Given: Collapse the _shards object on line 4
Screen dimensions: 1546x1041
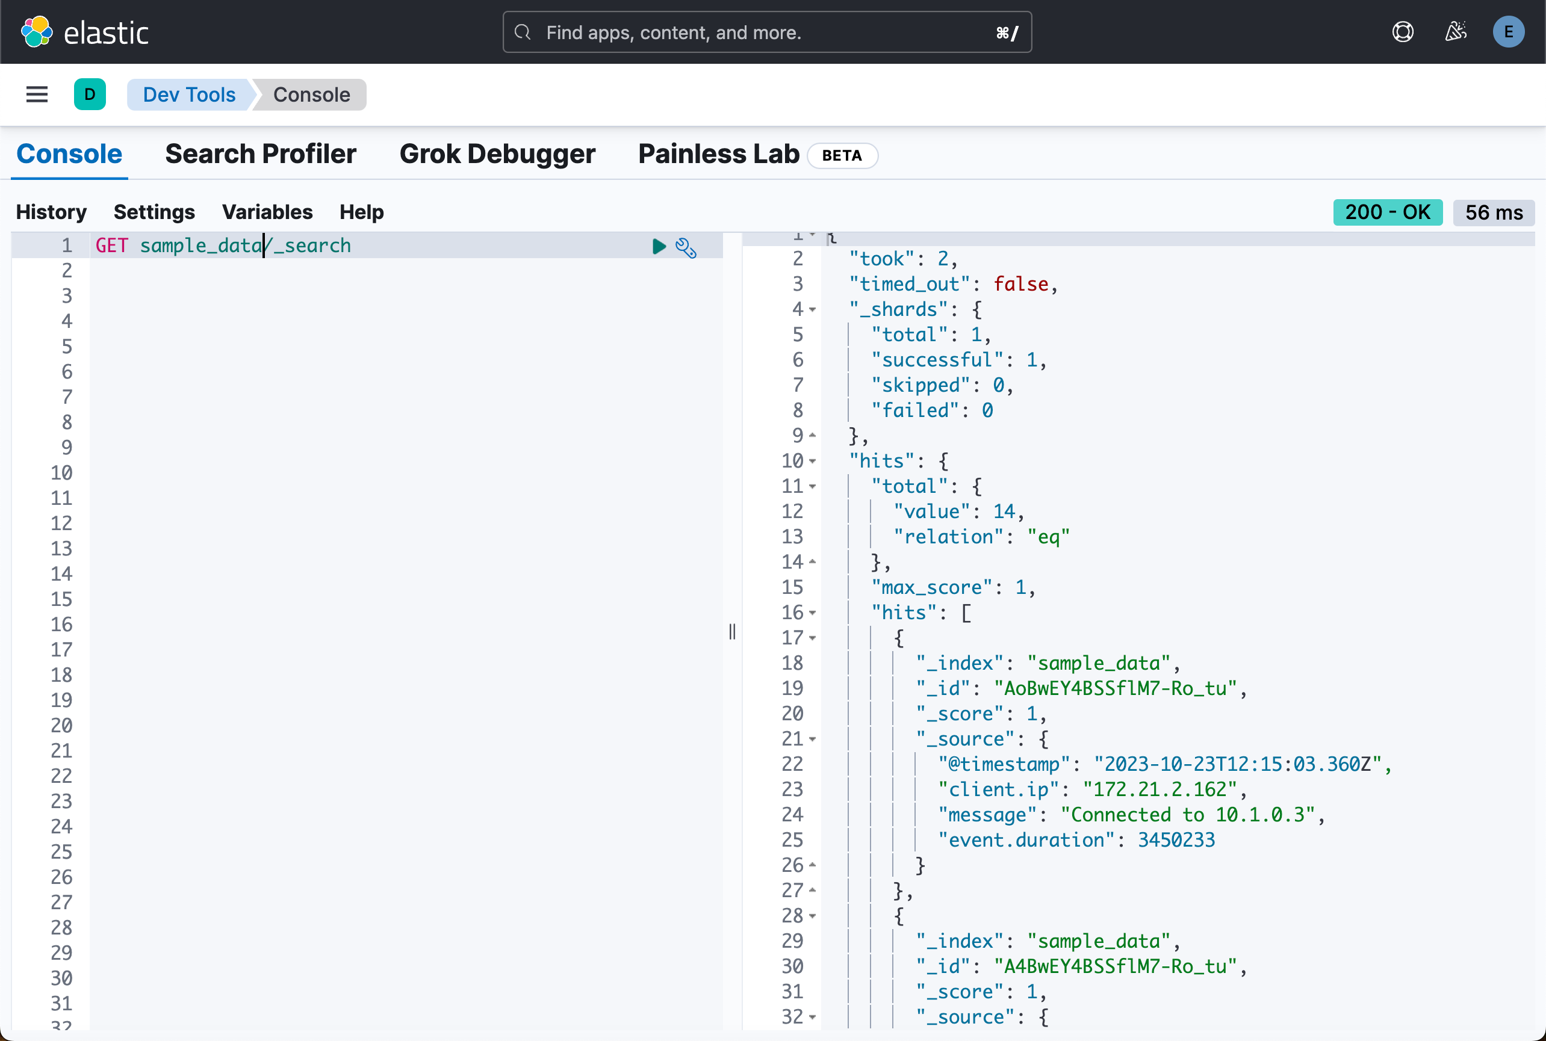Looking at the screenshot, I should click(x=813, y=309).
